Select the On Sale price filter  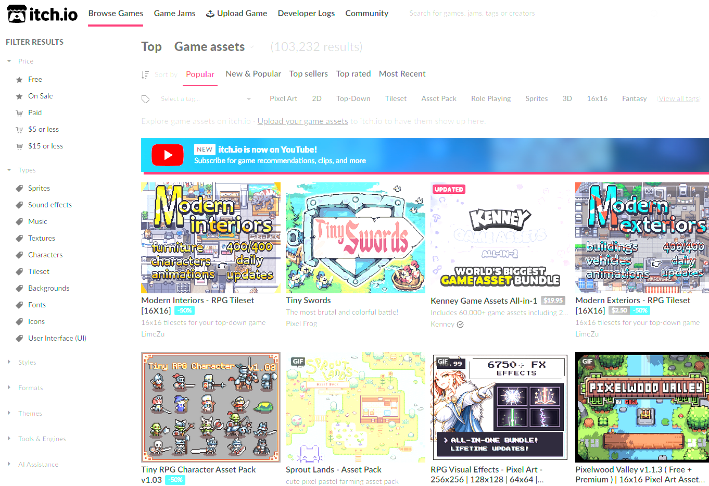pyautogui.click(x=41, y=96)
